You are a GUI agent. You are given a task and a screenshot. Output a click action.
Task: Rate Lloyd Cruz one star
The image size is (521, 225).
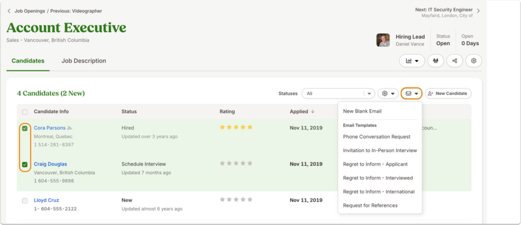[222, 199]
